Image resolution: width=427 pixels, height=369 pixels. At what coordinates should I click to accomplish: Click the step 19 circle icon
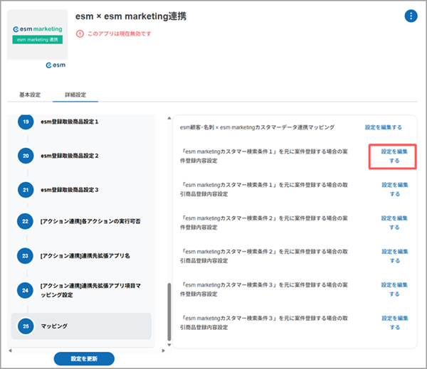point(26,122)
